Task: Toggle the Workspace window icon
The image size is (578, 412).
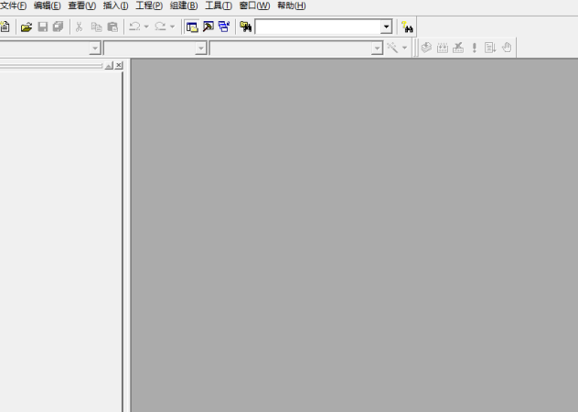Action: pyautogui.click(x=192, y=27)
